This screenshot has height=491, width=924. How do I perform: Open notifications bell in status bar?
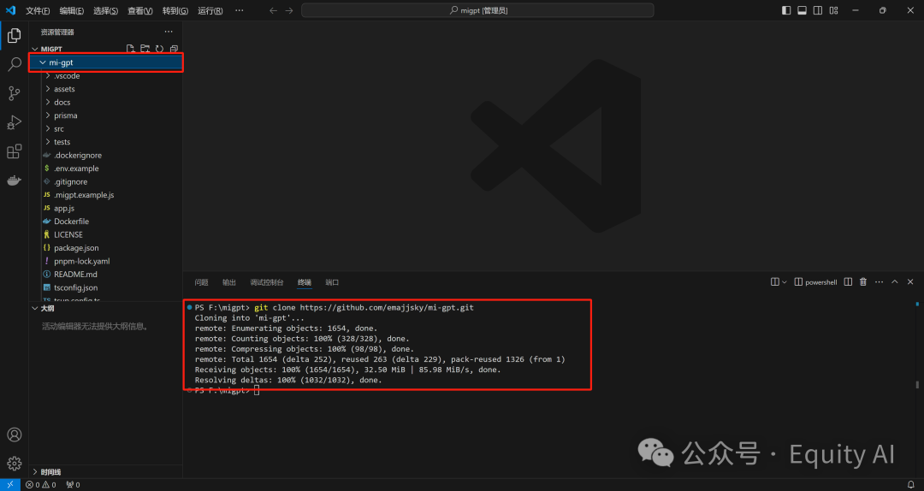click(x=911, y=484)
